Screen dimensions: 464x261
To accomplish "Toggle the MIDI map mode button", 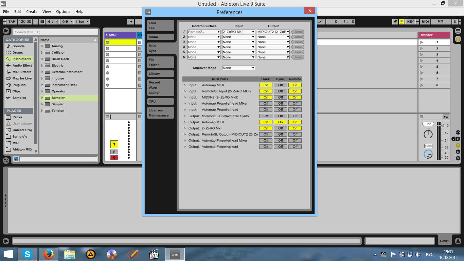I will [425, 21].
